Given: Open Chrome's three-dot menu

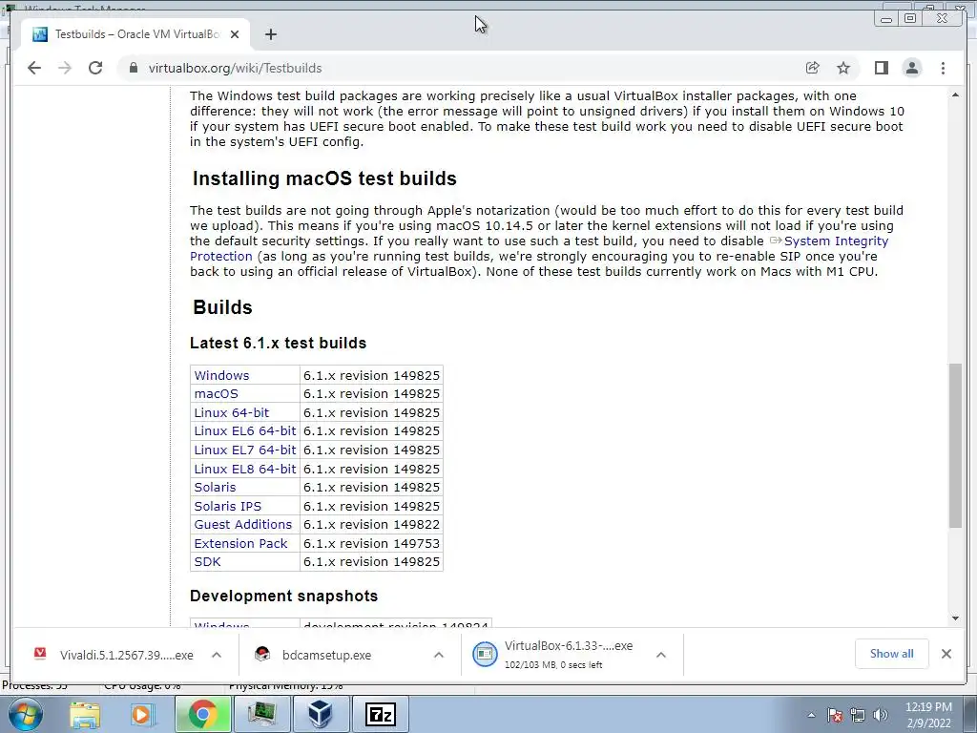Looking at the screenshot, I should pos(943,68).
